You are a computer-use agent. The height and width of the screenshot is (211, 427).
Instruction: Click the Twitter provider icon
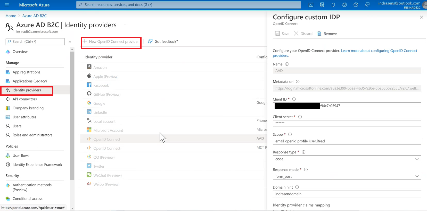pos(89,166)
